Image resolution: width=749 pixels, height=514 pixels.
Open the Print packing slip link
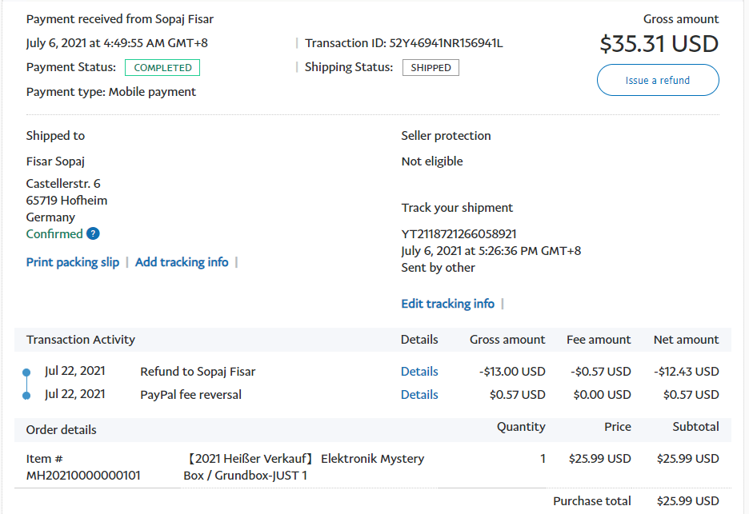pos(73,262)
